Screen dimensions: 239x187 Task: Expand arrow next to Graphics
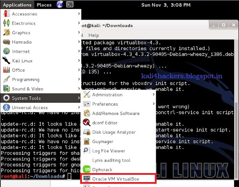coord(79,32)
